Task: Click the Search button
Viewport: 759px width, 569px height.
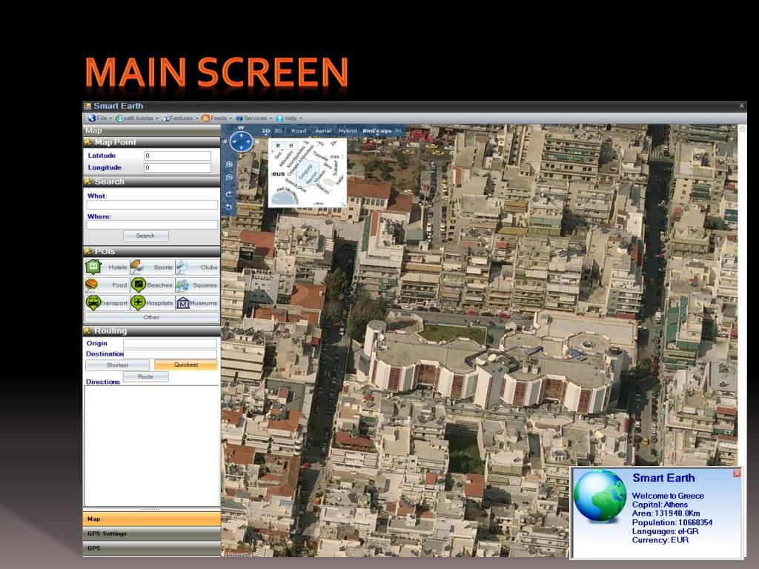Action: pos(146,236)
